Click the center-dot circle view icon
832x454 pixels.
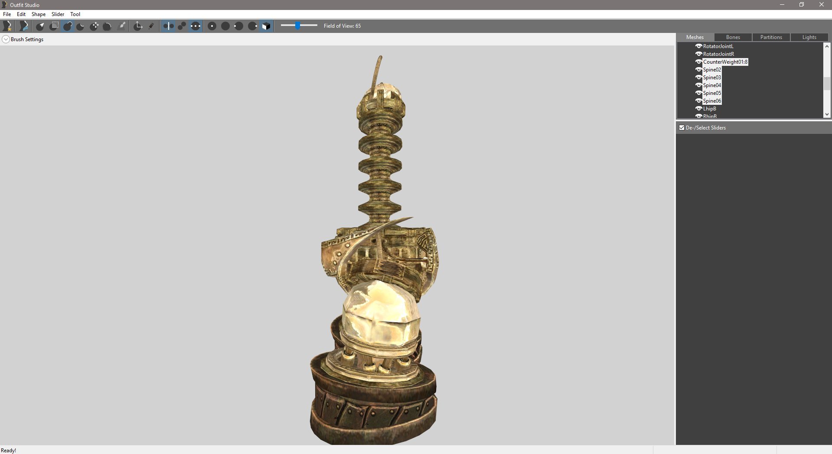(212, 26)
